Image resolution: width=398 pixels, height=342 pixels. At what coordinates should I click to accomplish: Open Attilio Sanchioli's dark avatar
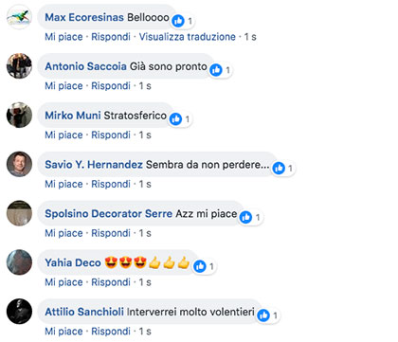19,312
